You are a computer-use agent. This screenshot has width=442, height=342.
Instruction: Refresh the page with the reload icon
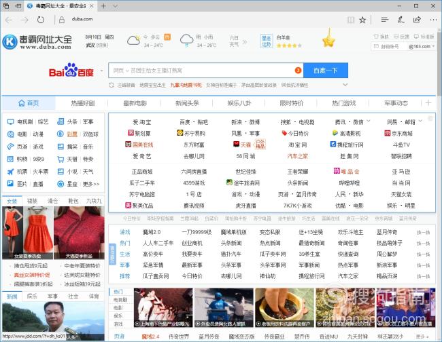[x=41, y=20]
